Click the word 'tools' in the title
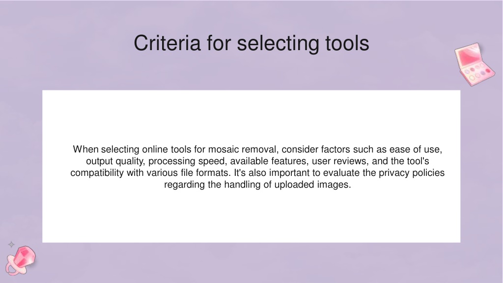 [x=347, y=43]
